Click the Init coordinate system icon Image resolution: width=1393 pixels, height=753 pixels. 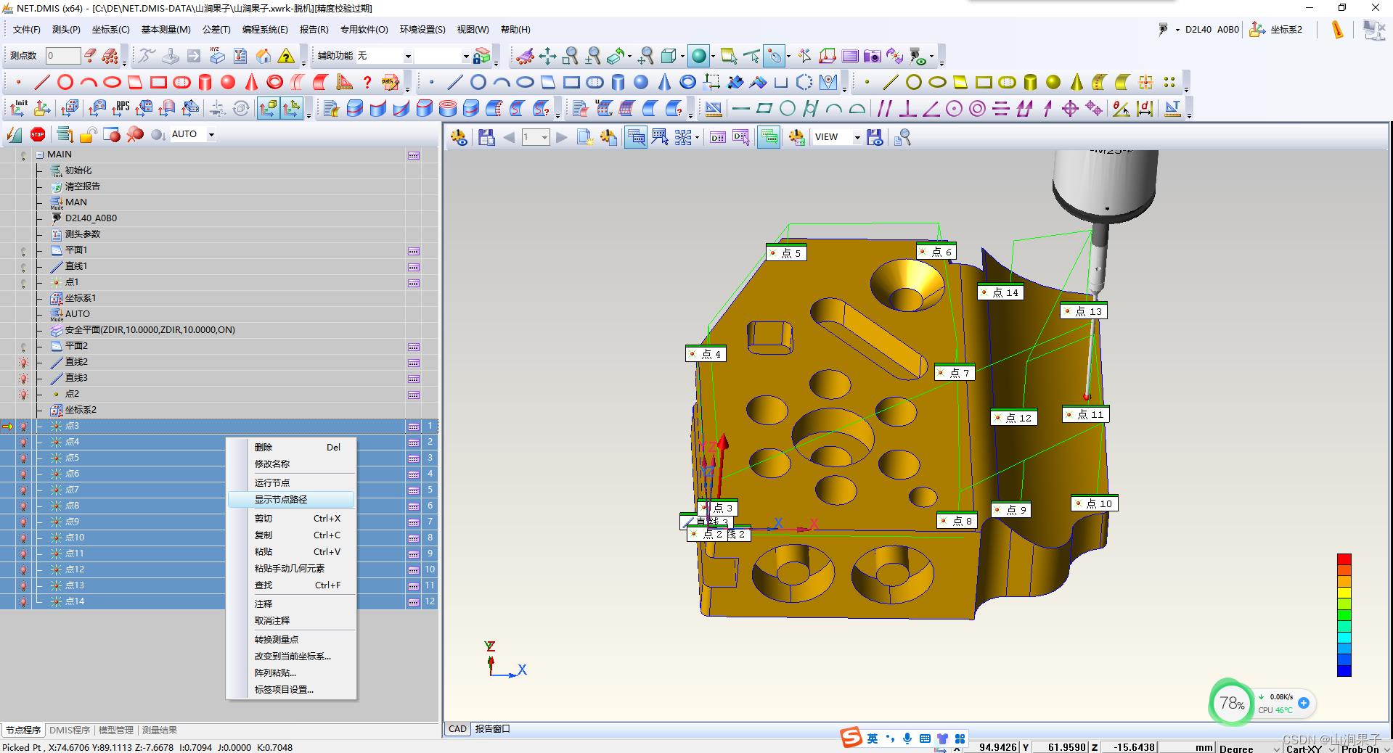(x=18, y=109)
